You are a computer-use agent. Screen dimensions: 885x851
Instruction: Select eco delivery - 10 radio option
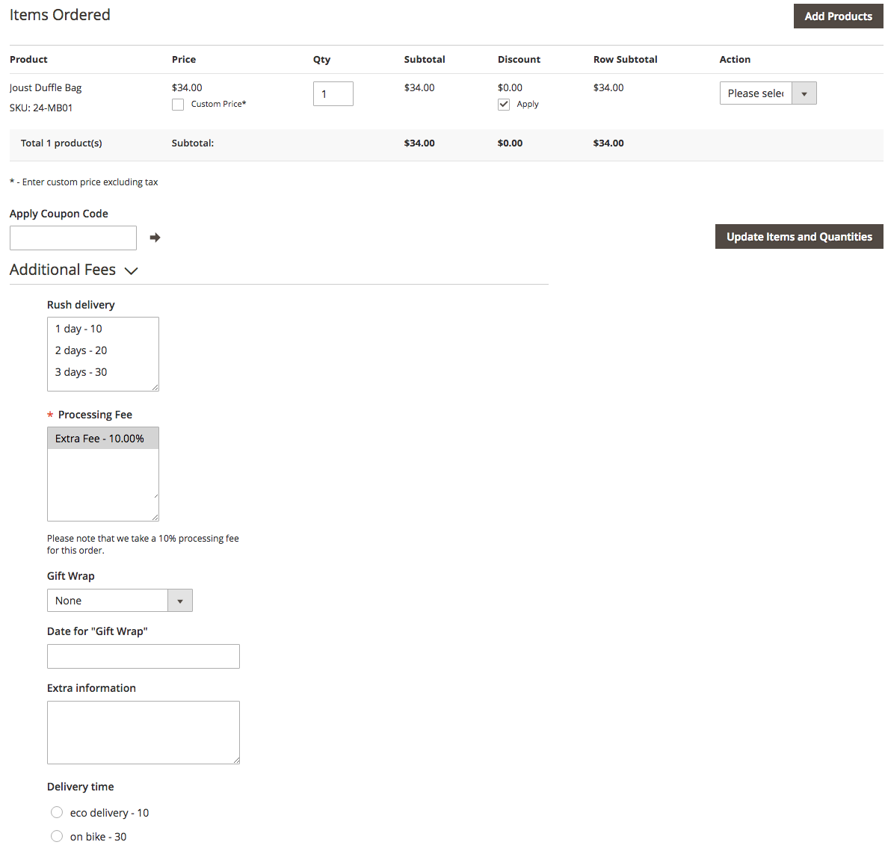(x=57, y=812)
